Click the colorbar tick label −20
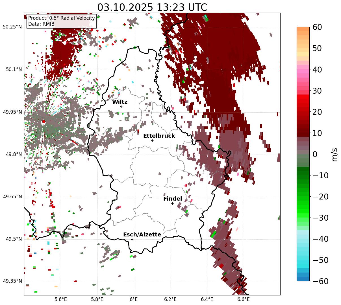This screenshot has height=305, width=341. click(x=321, y=196)
